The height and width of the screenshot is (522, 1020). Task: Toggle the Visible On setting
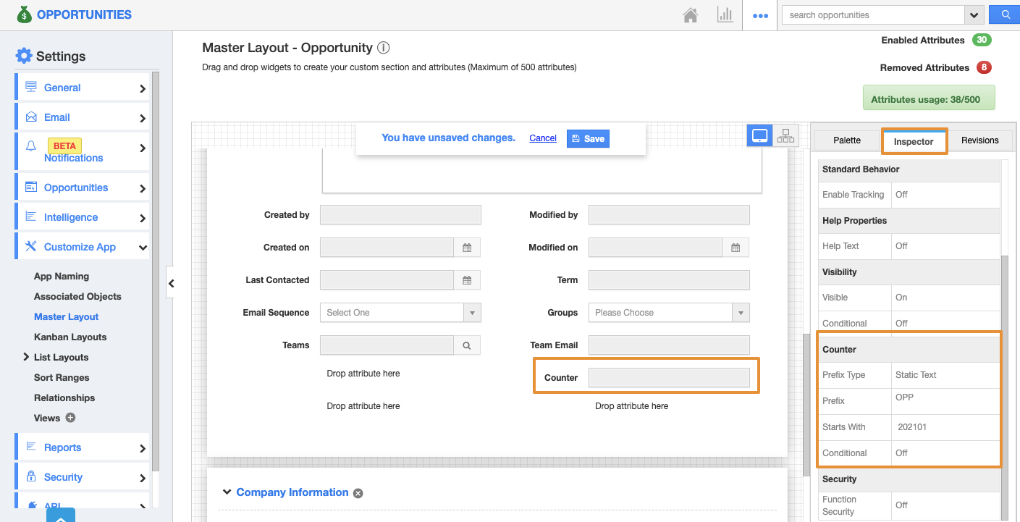point(901,298)
